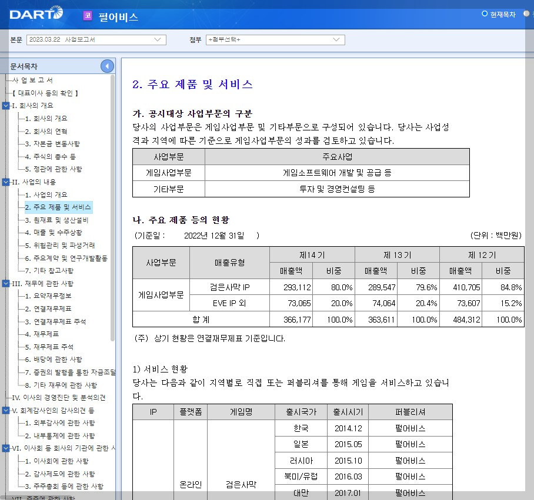Click the 투자 및 경영컨설팅 등 cell

point(337,189)
